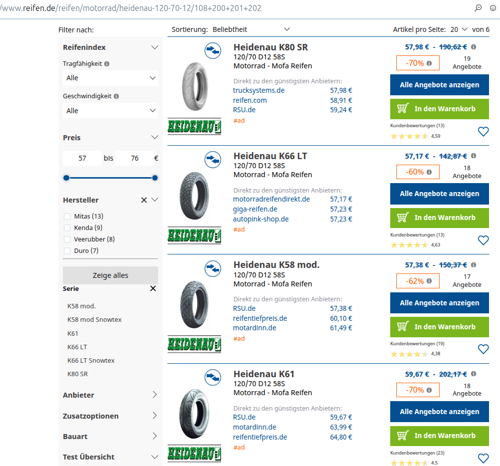Image resolution: width=500 pixels, height=466 pixels.
Task: Select K66 LT Snowtex in Serie list
Action: click(x=91, y=360)
